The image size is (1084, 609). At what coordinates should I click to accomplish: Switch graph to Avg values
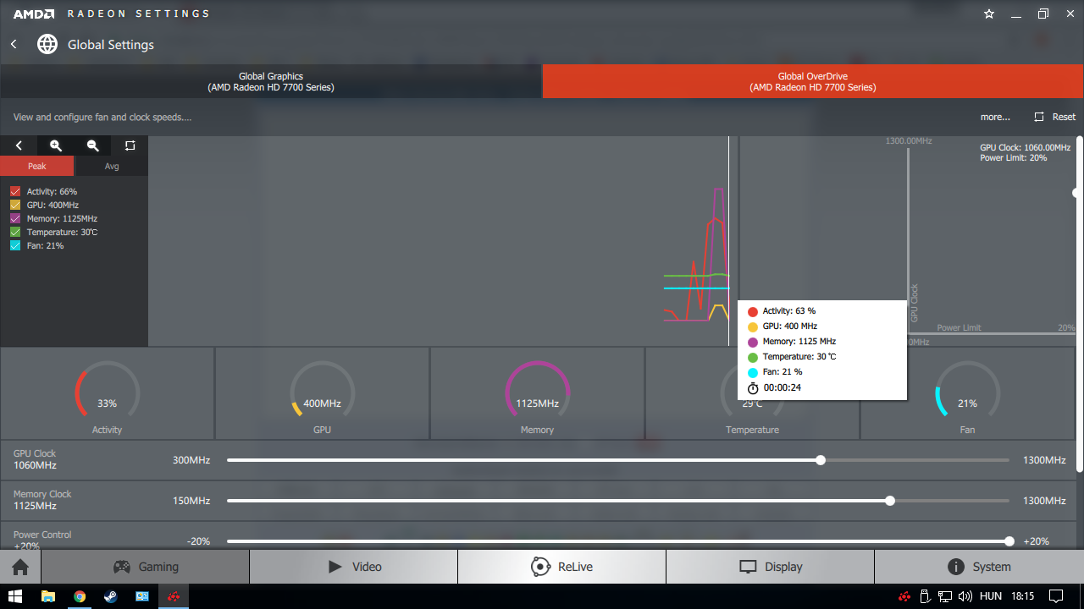click(x=112, y=166)
